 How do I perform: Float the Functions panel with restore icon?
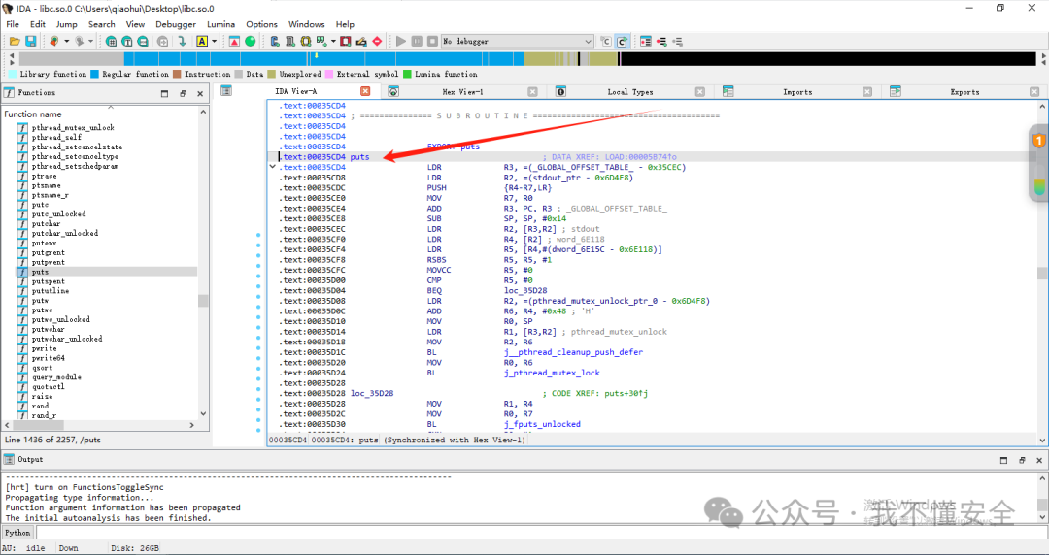pyautogui.click(x=183, y=93)
